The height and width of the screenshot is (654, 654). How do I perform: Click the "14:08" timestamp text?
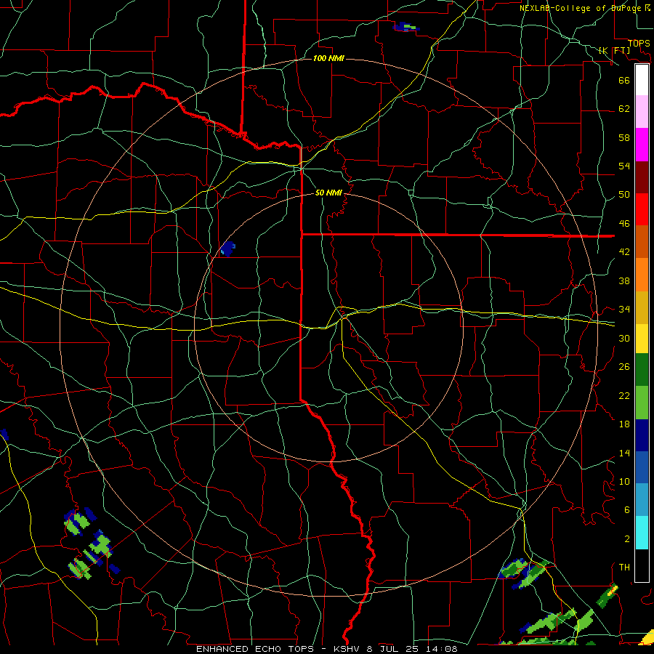[440, 649]
